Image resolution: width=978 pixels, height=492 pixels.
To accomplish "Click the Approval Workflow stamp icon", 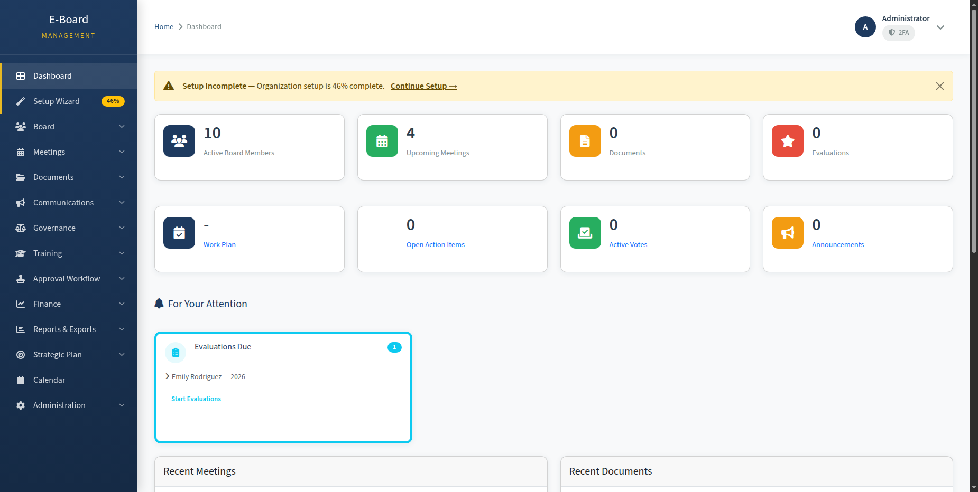I will click(x=21, y=279).
